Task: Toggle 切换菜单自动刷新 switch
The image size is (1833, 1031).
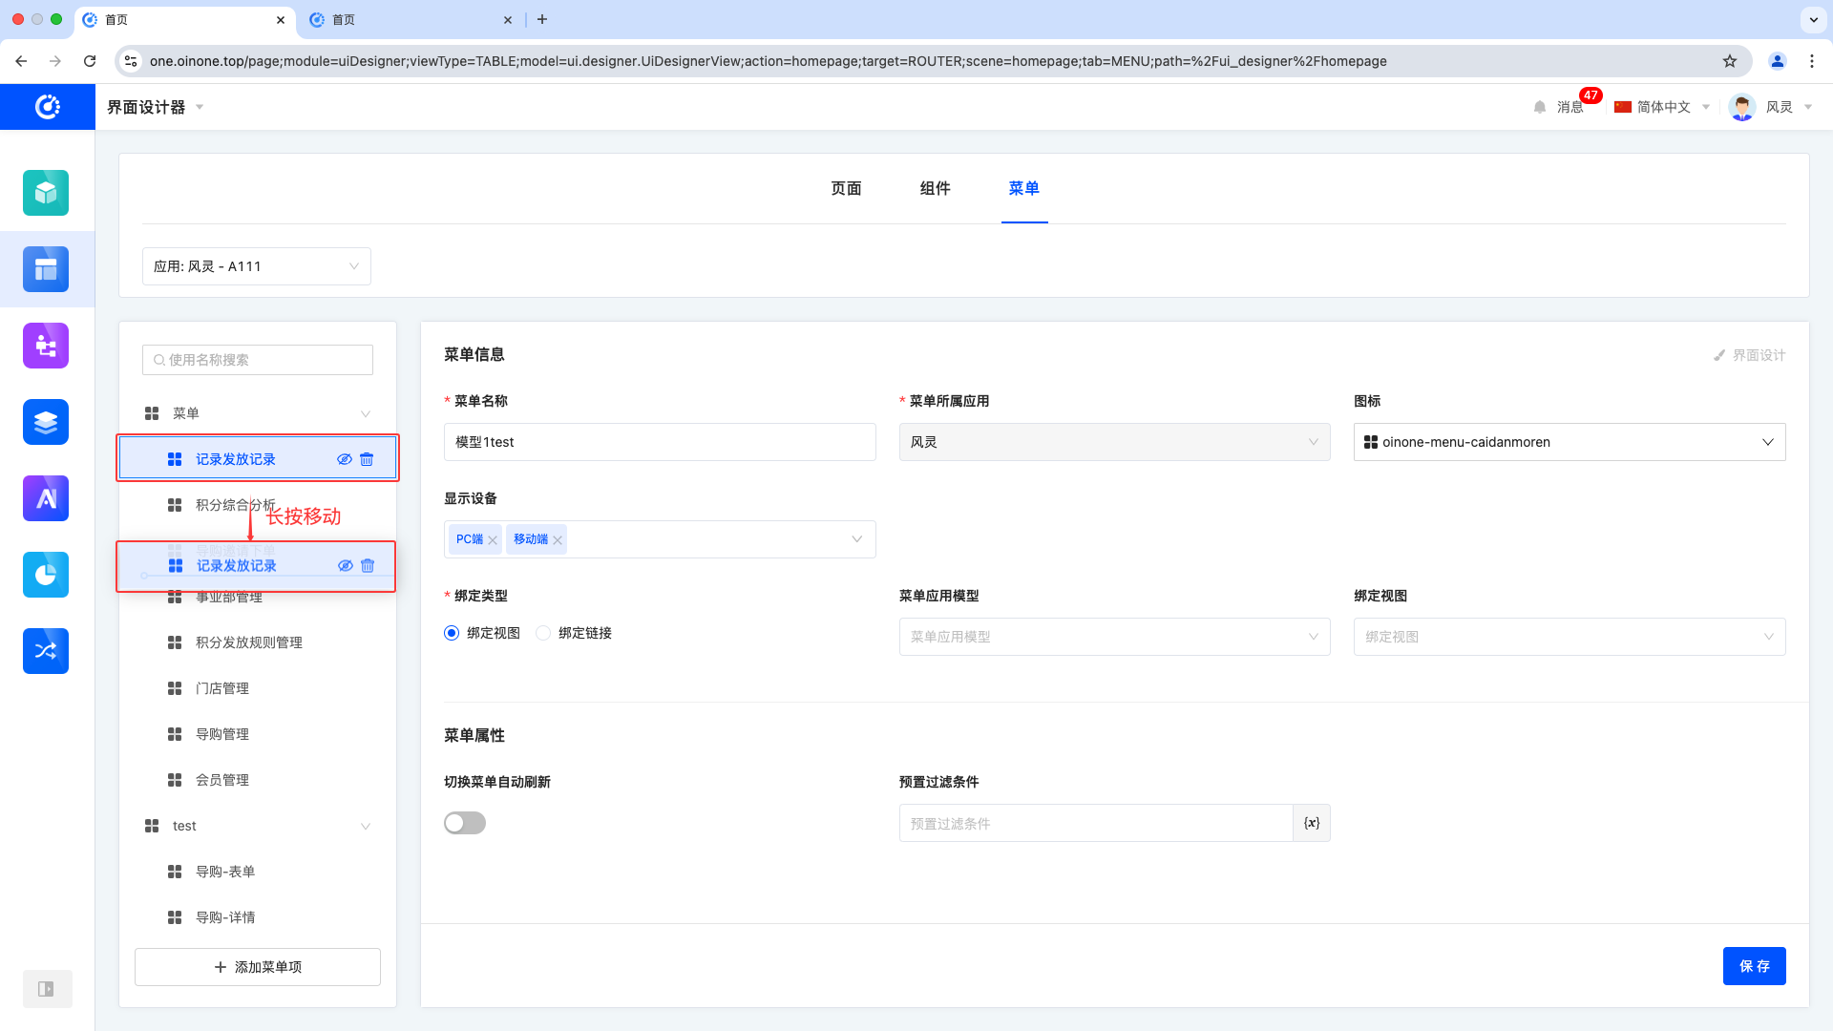Action: pyautogui.click(x=465, y=823)
